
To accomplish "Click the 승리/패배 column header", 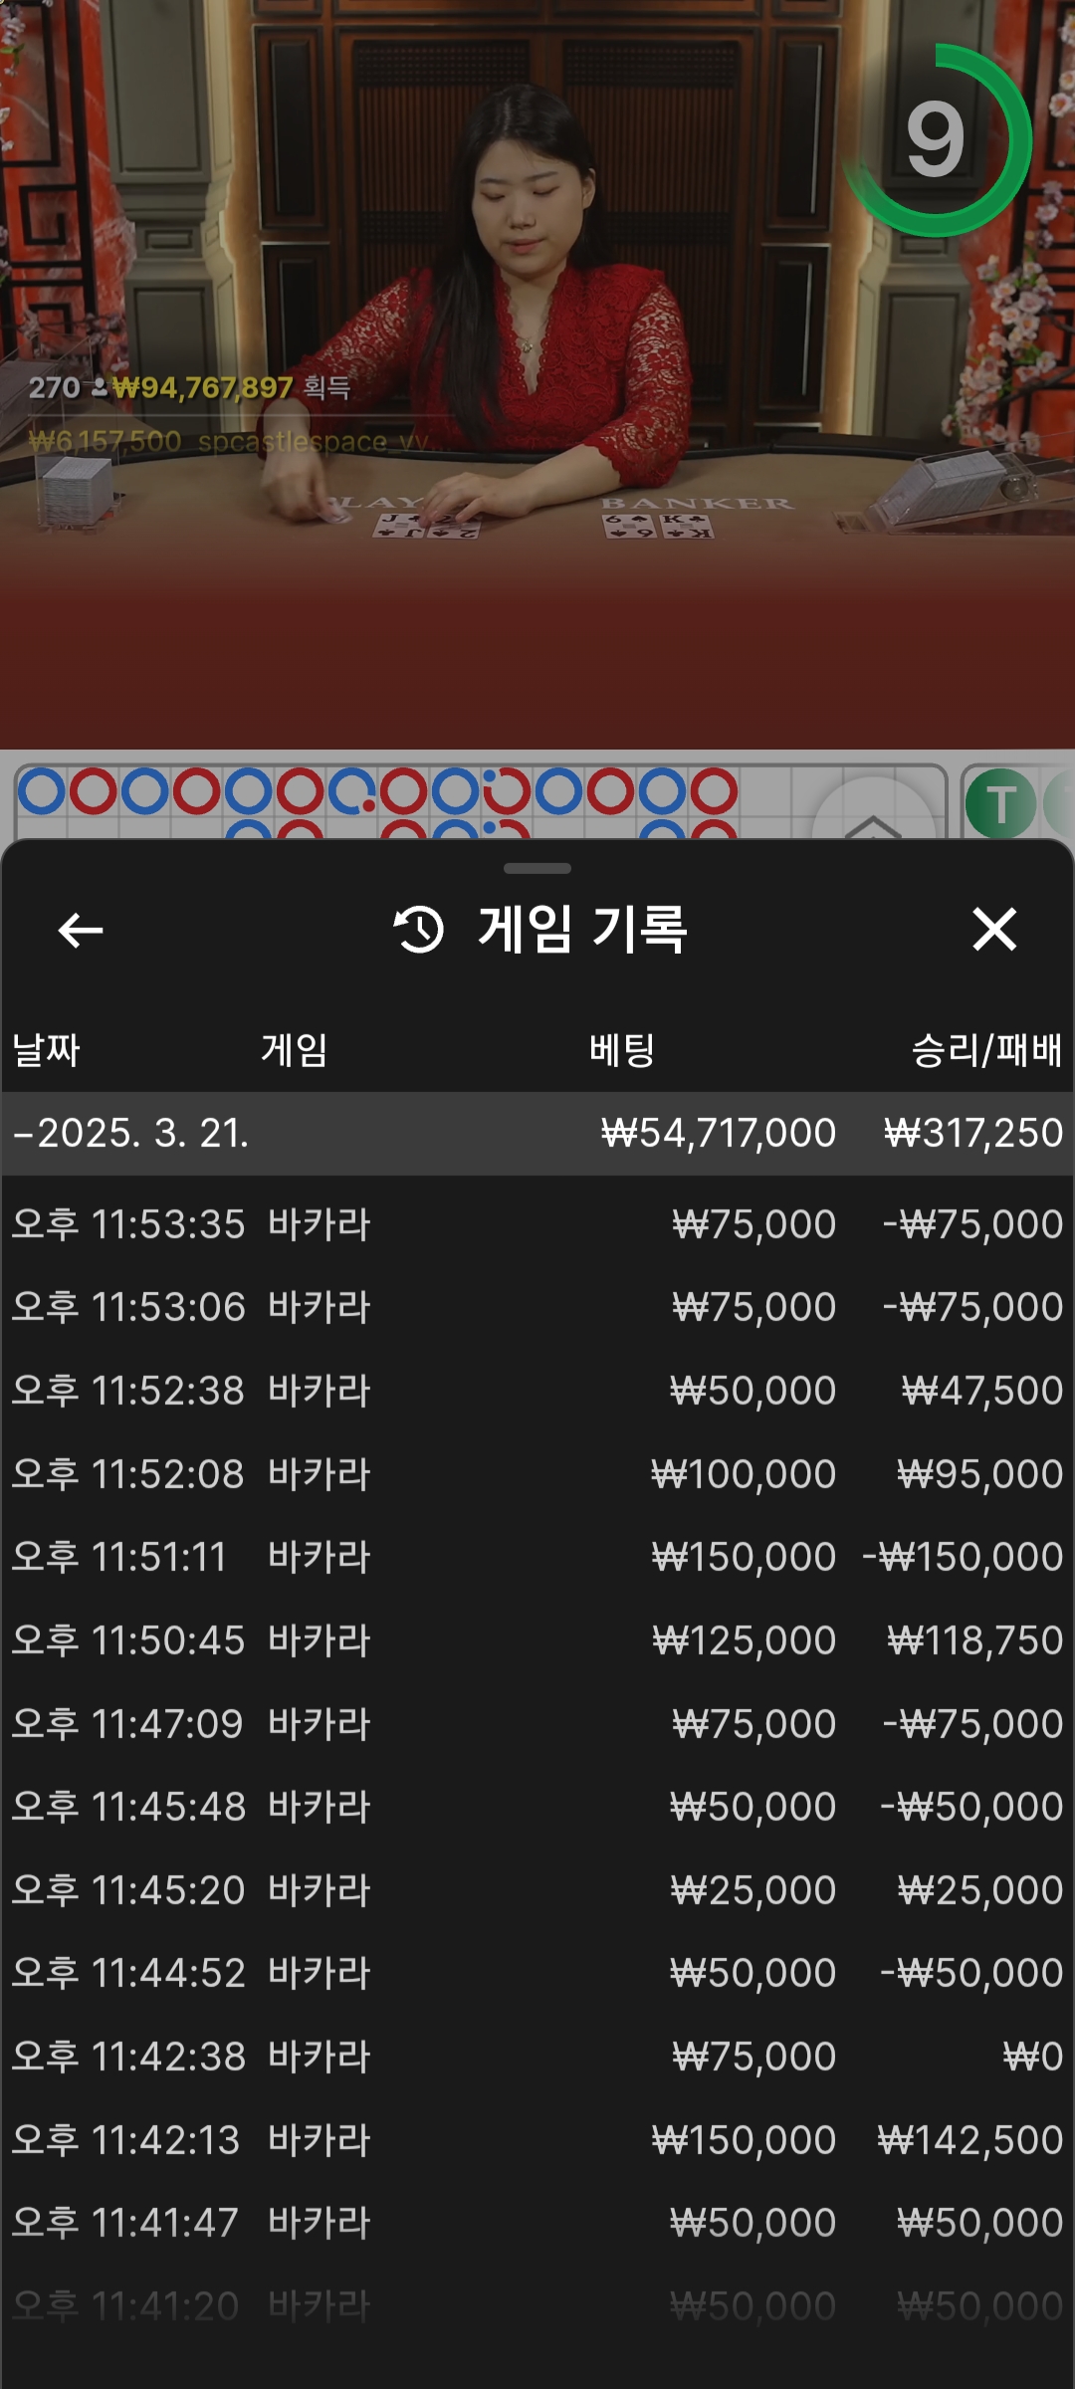I will pyautogui.click(x=986, y=1050).
